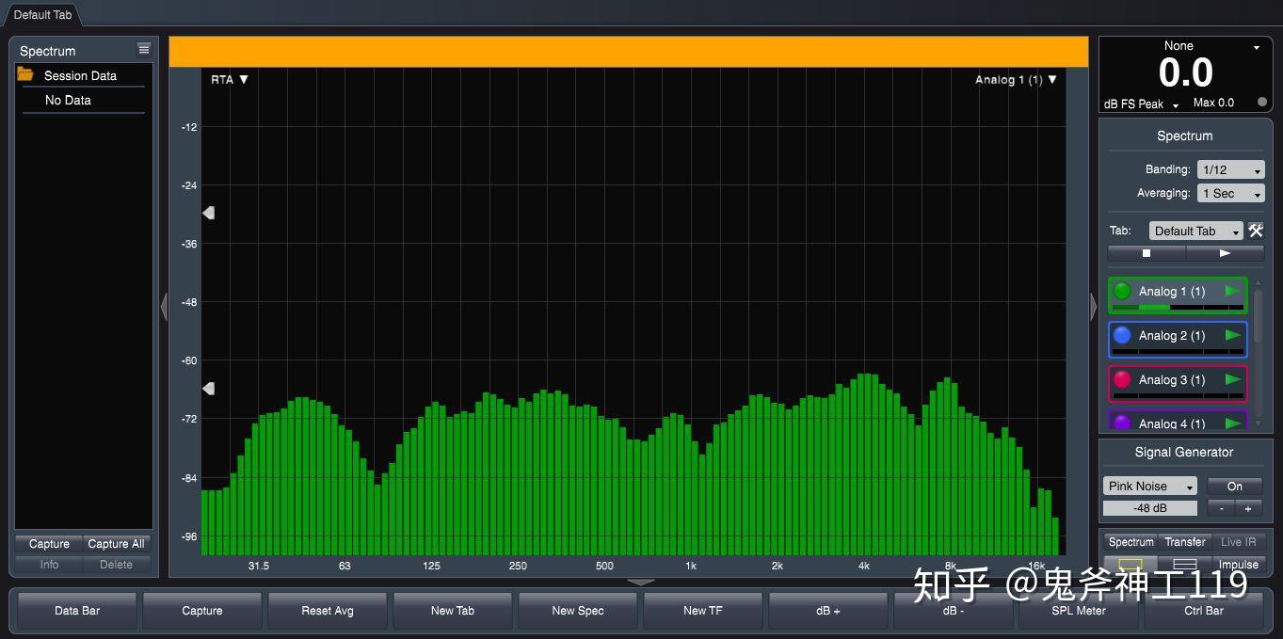Collapse the right control panel with the arrow
Viewport: 1283px width, 639px height.
click(1093, 307)
